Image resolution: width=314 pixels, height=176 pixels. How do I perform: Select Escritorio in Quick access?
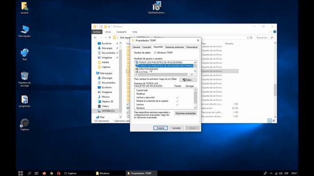coord(106,44)
